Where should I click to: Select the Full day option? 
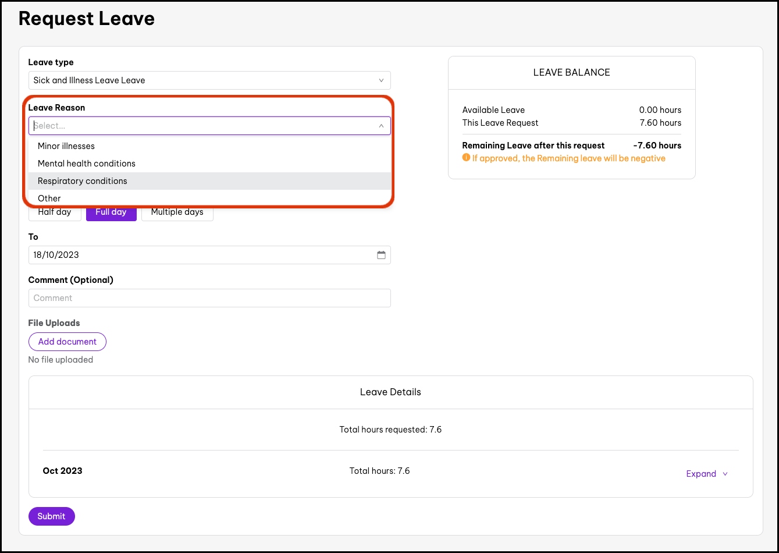pos(111,212)
